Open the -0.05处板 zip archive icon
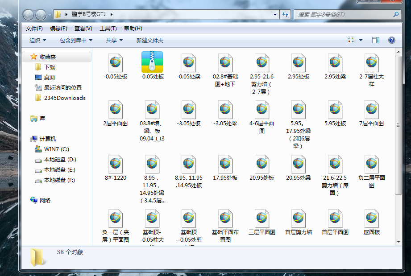The height and width of the screenshot is (276, 411). [152, 62]
